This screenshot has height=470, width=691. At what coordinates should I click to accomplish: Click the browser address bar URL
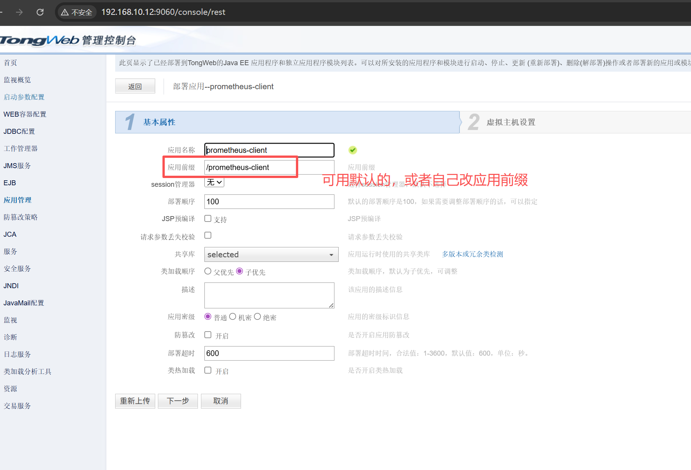[163, 12]
